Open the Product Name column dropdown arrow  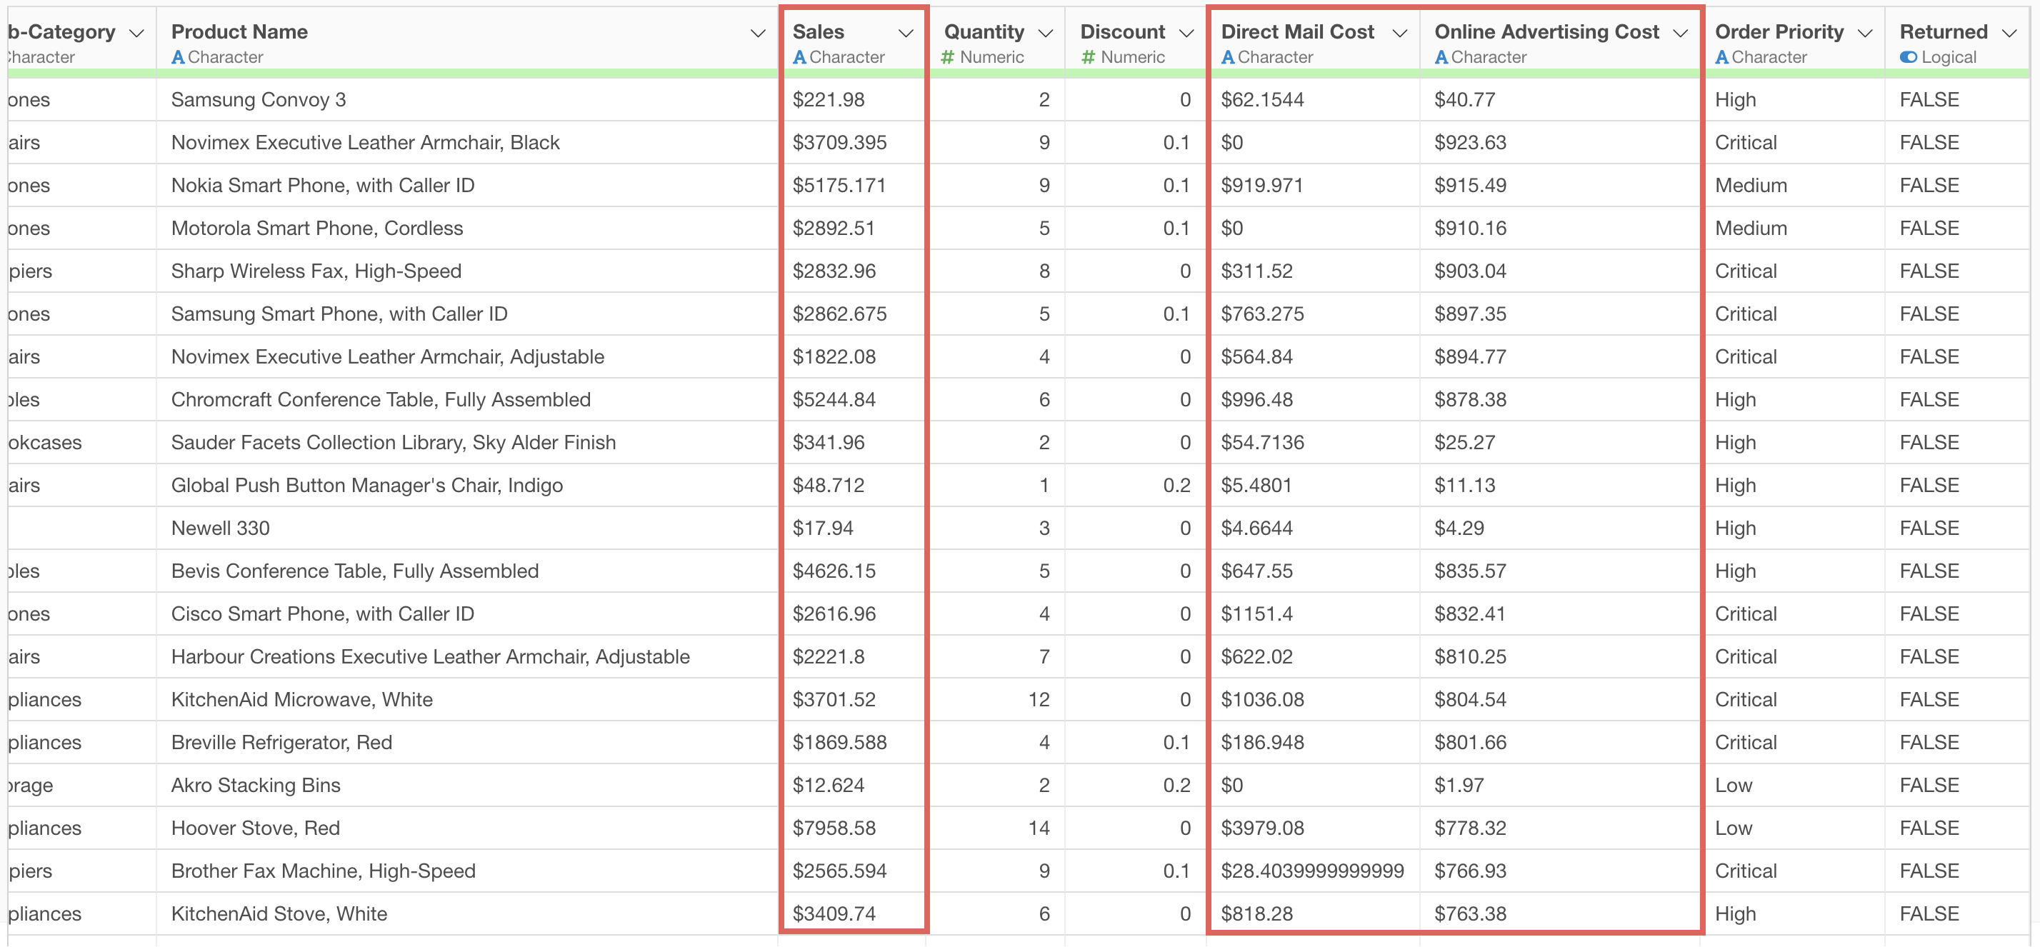[x=758, y=34]
